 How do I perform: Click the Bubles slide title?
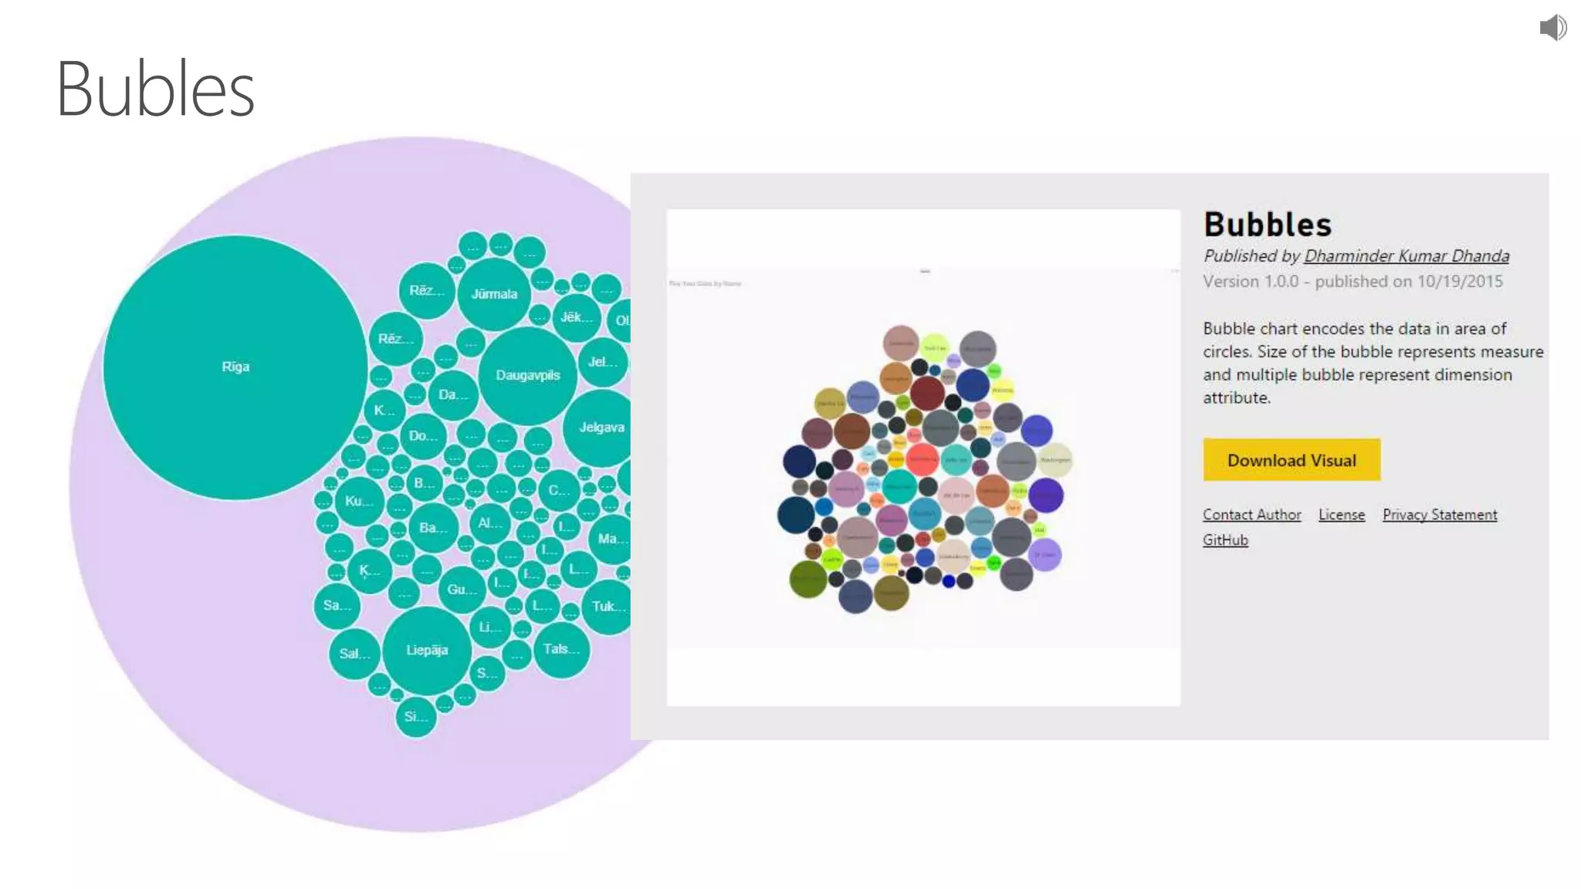coord(155,90)
